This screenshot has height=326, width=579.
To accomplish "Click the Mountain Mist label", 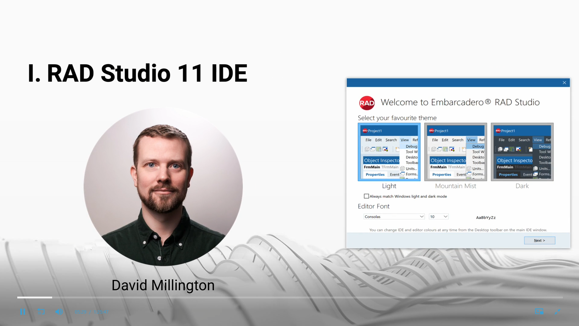I will click(456, 186).
